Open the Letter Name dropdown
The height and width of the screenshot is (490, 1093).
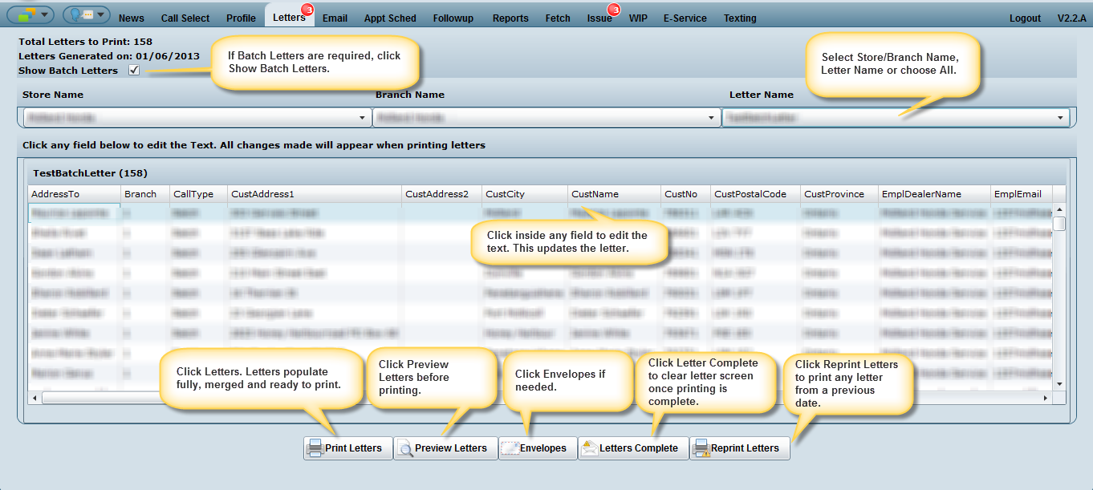pyautogui.click(x=1060, y=118)
